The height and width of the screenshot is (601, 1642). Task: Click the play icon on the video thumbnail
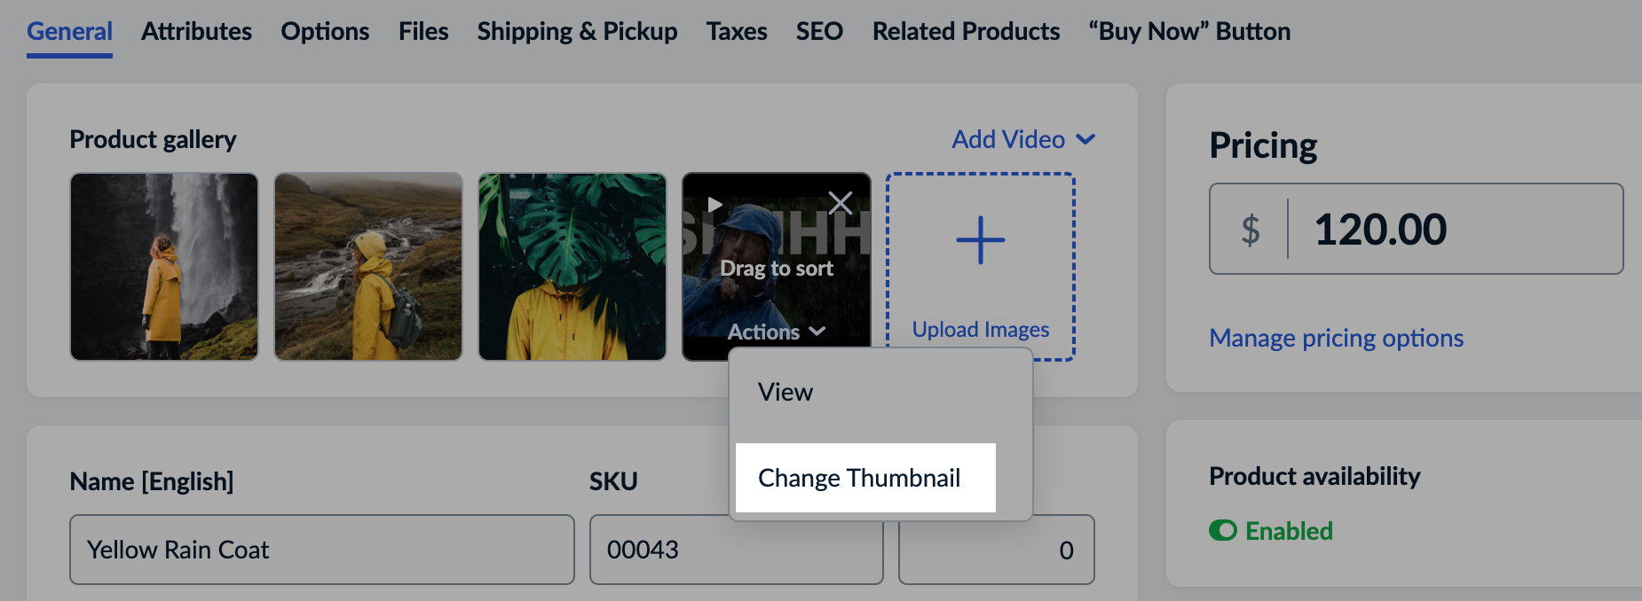click(x=715, y=203)
